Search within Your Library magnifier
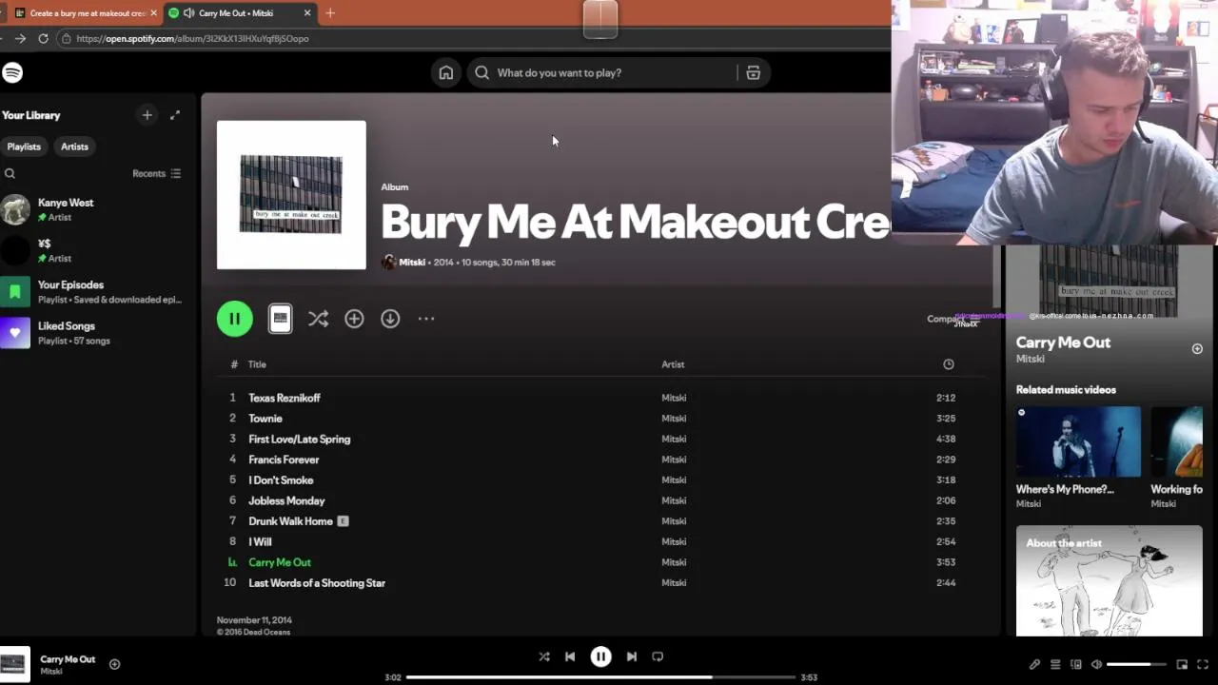 pyautogui.click(x=10, y=173)
